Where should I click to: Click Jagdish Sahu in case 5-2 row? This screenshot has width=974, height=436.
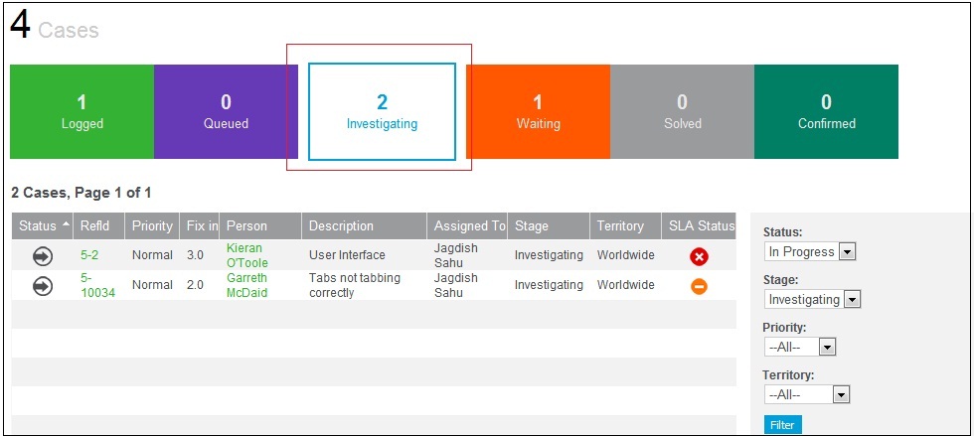click(456, 255)
